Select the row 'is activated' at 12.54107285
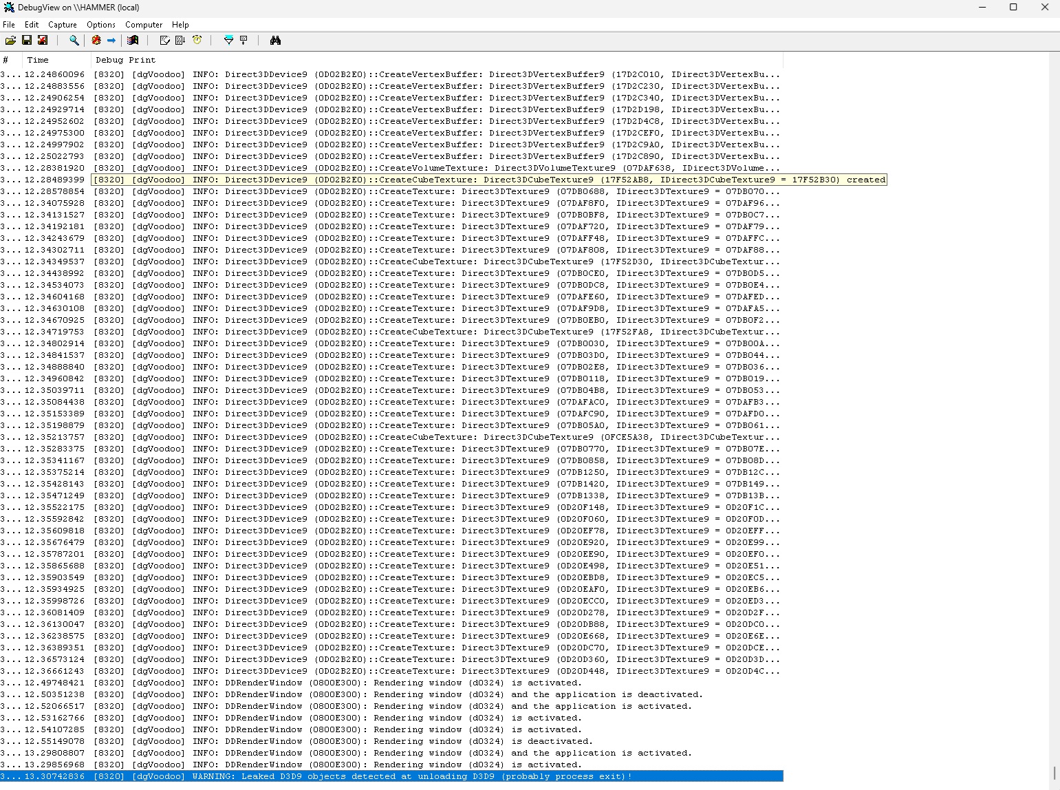This screenshot has width=1060, height=790. point(391,729)
